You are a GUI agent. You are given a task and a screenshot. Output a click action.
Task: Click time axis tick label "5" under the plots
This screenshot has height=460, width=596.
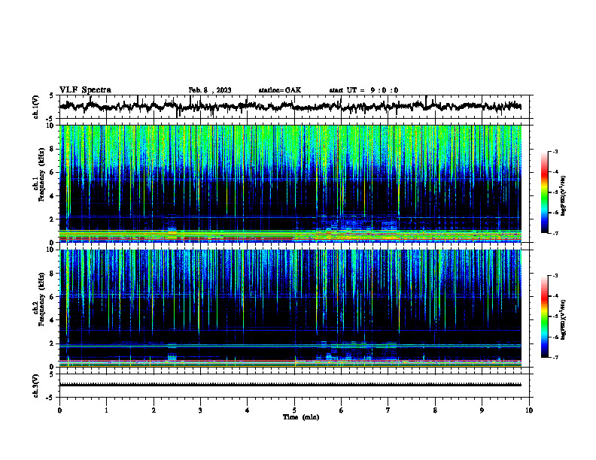click(x=294, y=410)
